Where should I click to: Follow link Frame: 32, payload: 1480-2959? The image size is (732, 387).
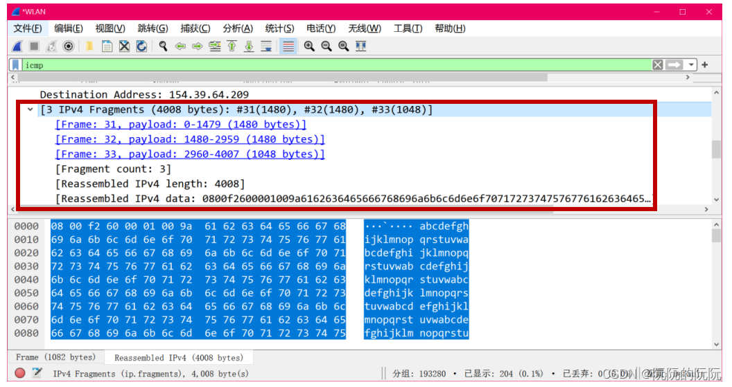(x=190, y=139)
